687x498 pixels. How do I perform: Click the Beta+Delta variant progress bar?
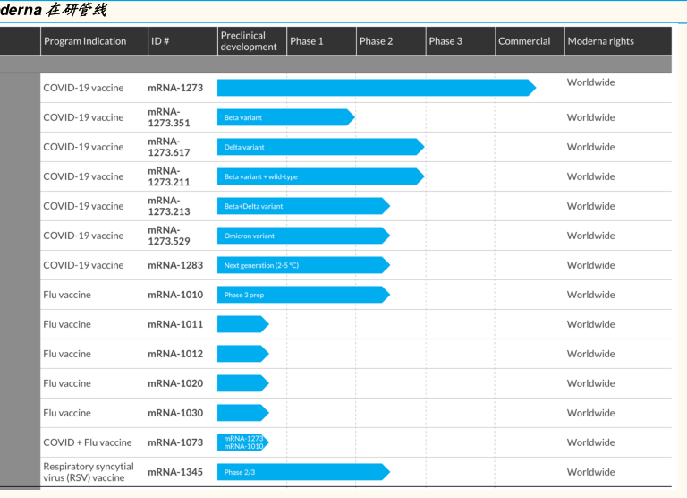301,206
